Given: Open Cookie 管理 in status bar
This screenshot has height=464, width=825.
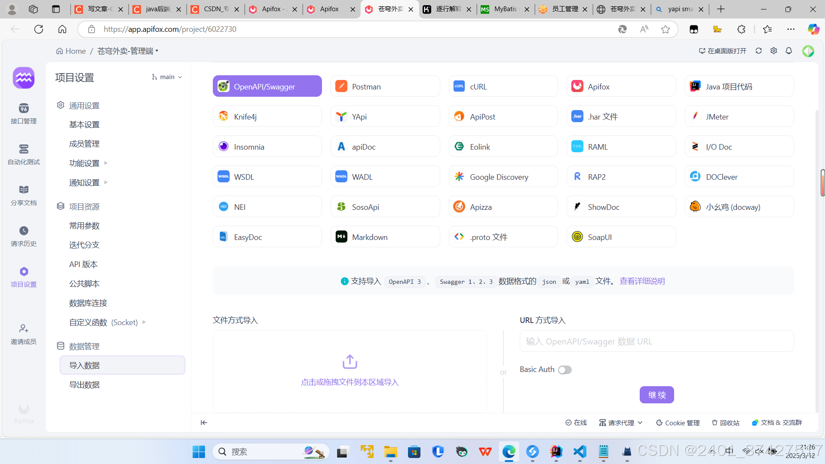Looking at the screenshot, I should pos(678,423).
